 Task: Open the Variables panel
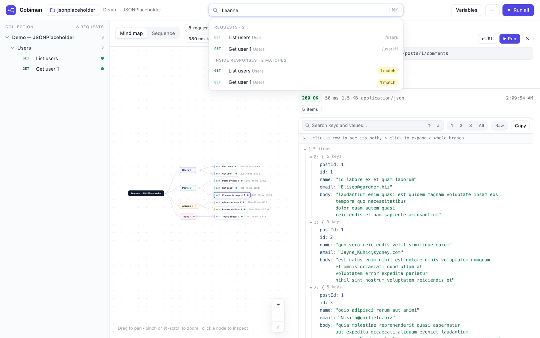(x=466, y=10)
